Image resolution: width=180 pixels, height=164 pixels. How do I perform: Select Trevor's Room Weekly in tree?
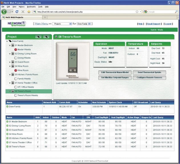(x=28, y=95)
